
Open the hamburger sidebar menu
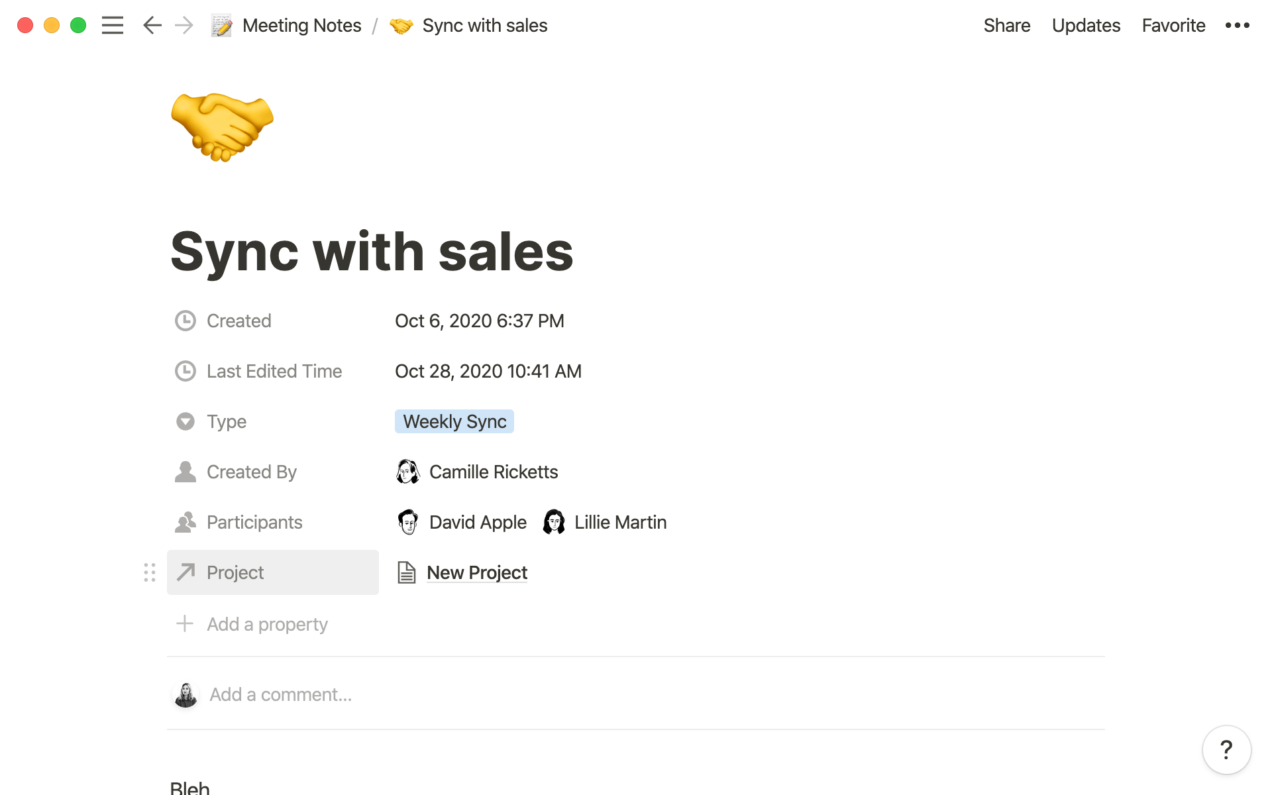[x=112, y=25]
